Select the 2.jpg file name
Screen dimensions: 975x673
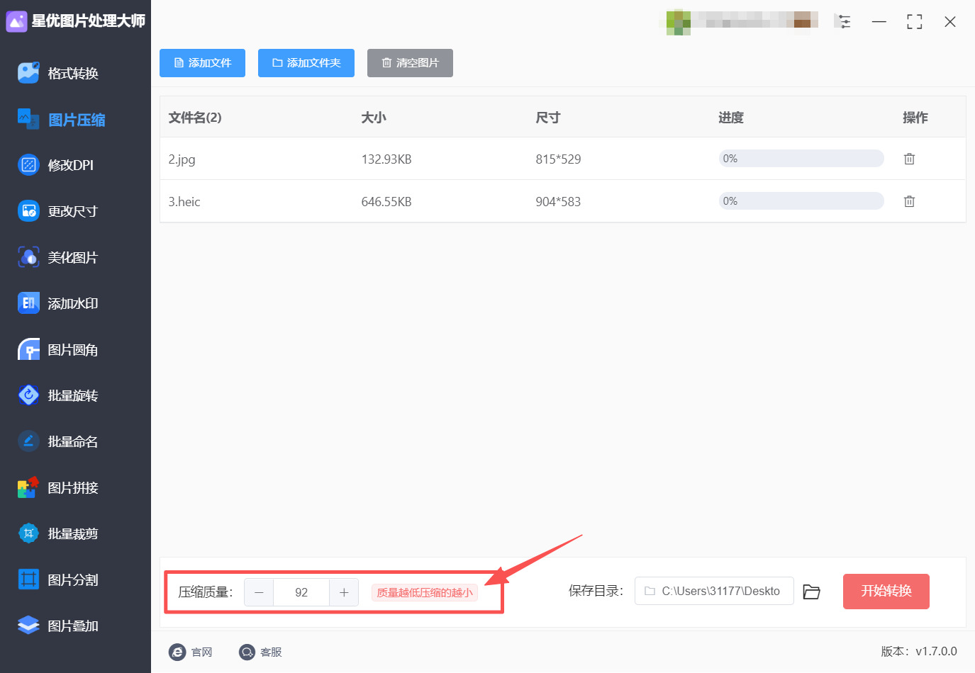click(182, 159)
